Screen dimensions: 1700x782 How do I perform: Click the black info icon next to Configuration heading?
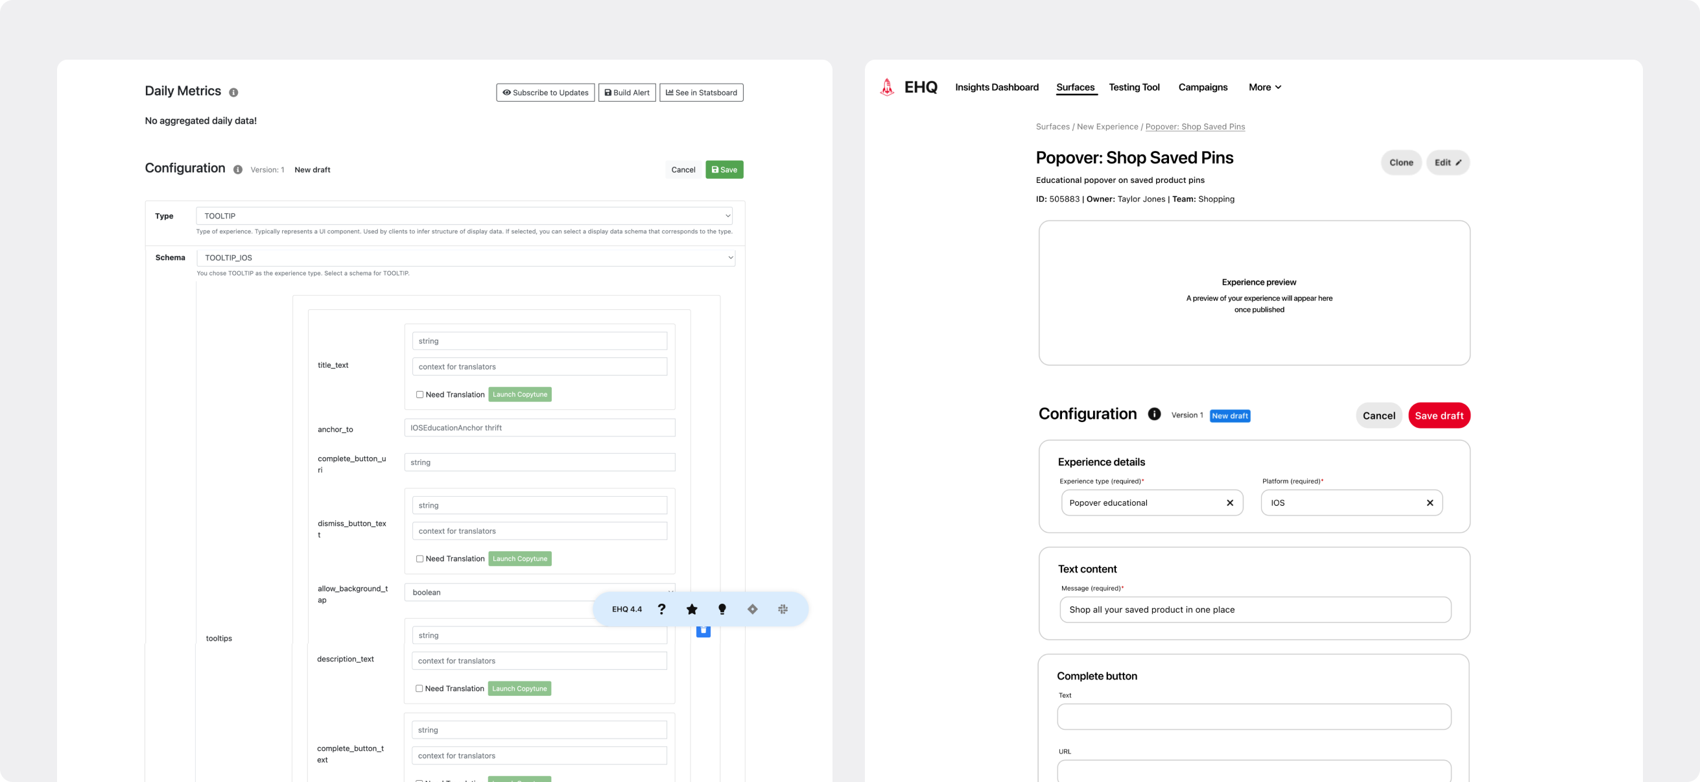(x=1154, y=414)
